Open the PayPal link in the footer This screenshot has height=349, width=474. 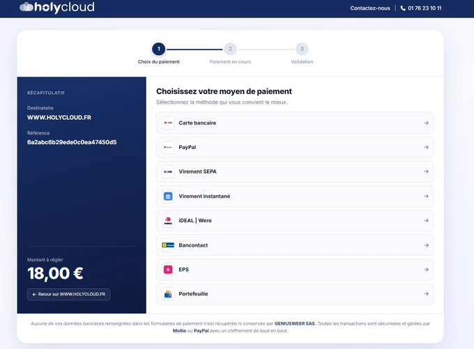[201, 331]
